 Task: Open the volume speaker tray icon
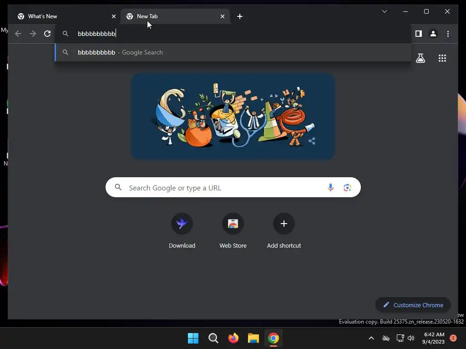[x=411, y=338]
